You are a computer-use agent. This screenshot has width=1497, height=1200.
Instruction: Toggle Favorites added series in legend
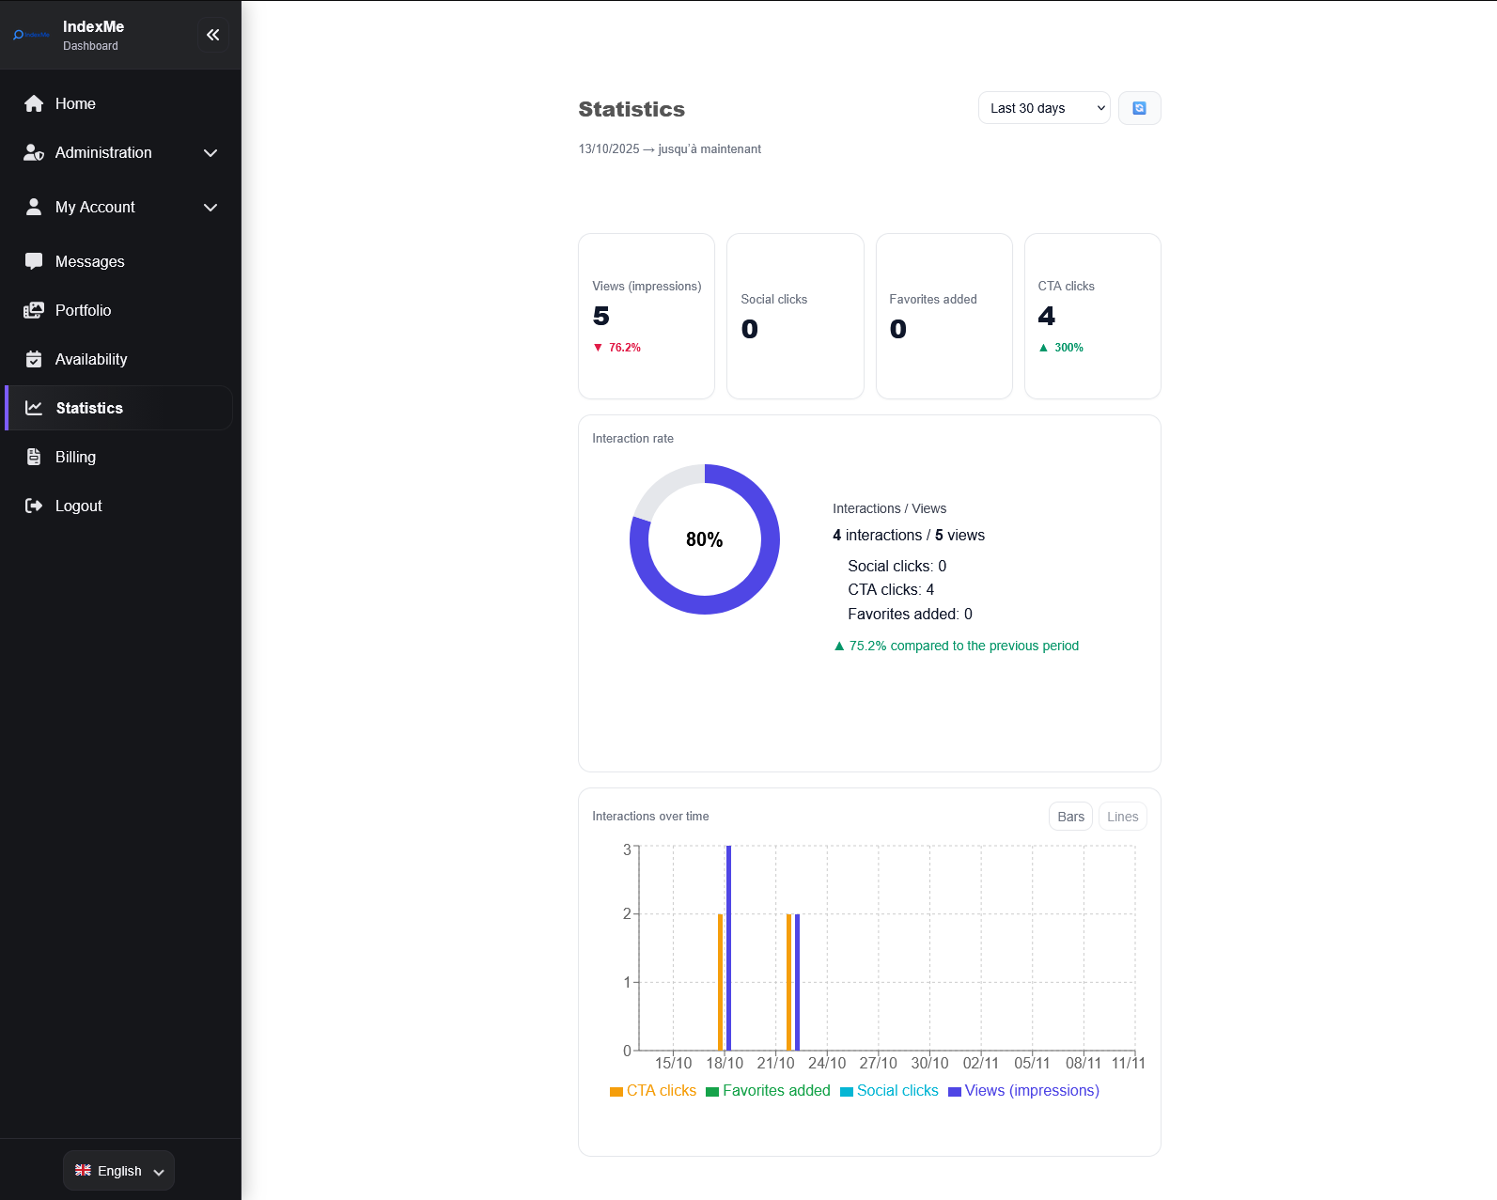(x=768, y=1091)
